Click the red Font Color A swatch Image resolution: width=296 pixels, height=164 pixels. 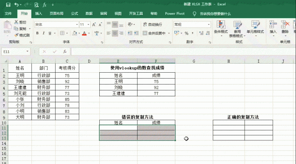tap(84, 33)
